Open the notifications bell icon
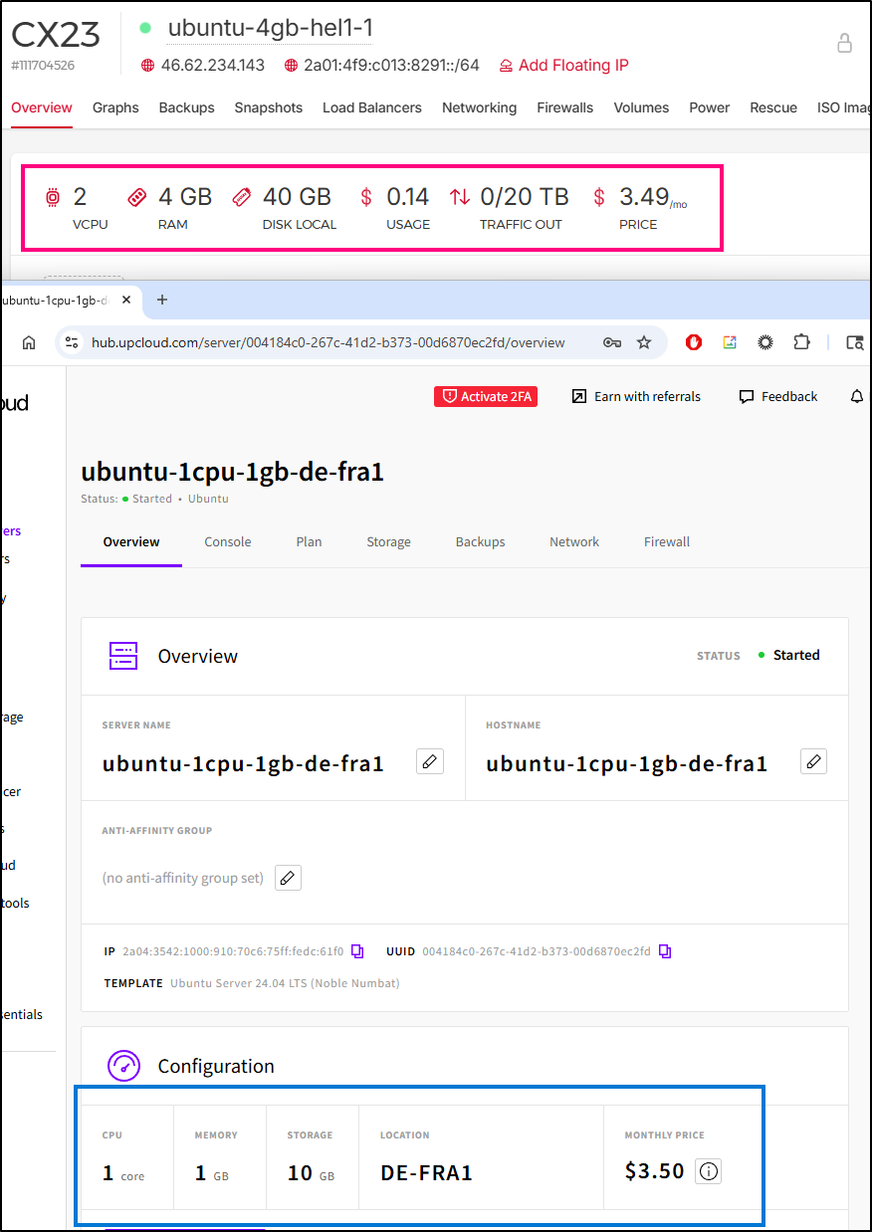This screenshot has height=1232, width=872. [x=856, y=396]
